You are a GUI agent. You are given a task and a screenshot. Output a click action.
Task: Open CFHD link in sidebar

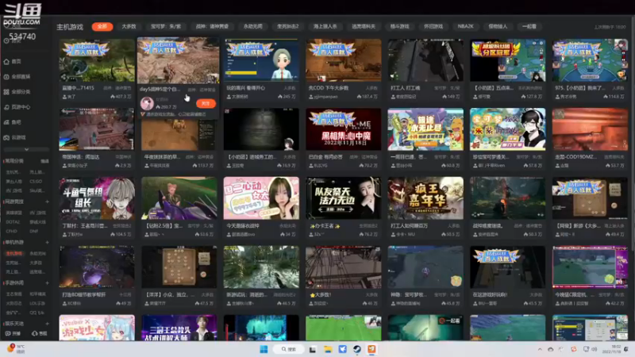[11, 232]
